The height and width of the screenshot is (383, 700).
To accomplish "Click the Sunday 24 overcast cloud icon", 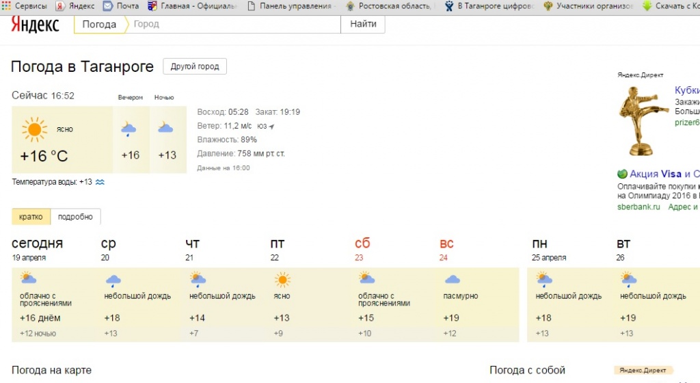I will click(453, 280).
